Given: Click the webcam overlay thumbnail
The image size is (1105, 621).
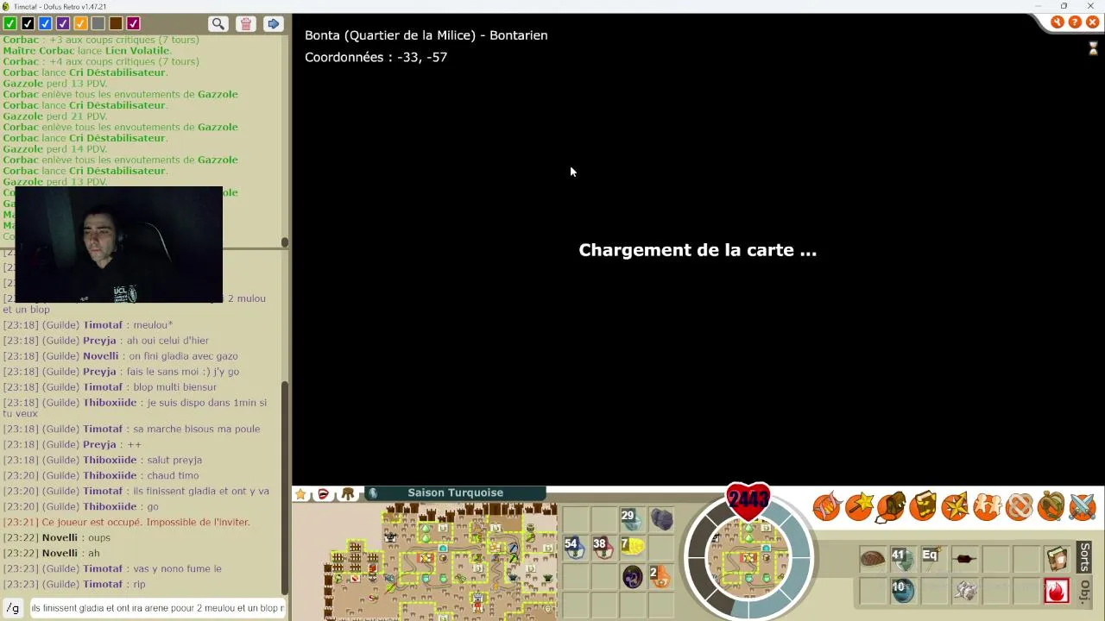Looking at the screenshot, I should (118, 245).
